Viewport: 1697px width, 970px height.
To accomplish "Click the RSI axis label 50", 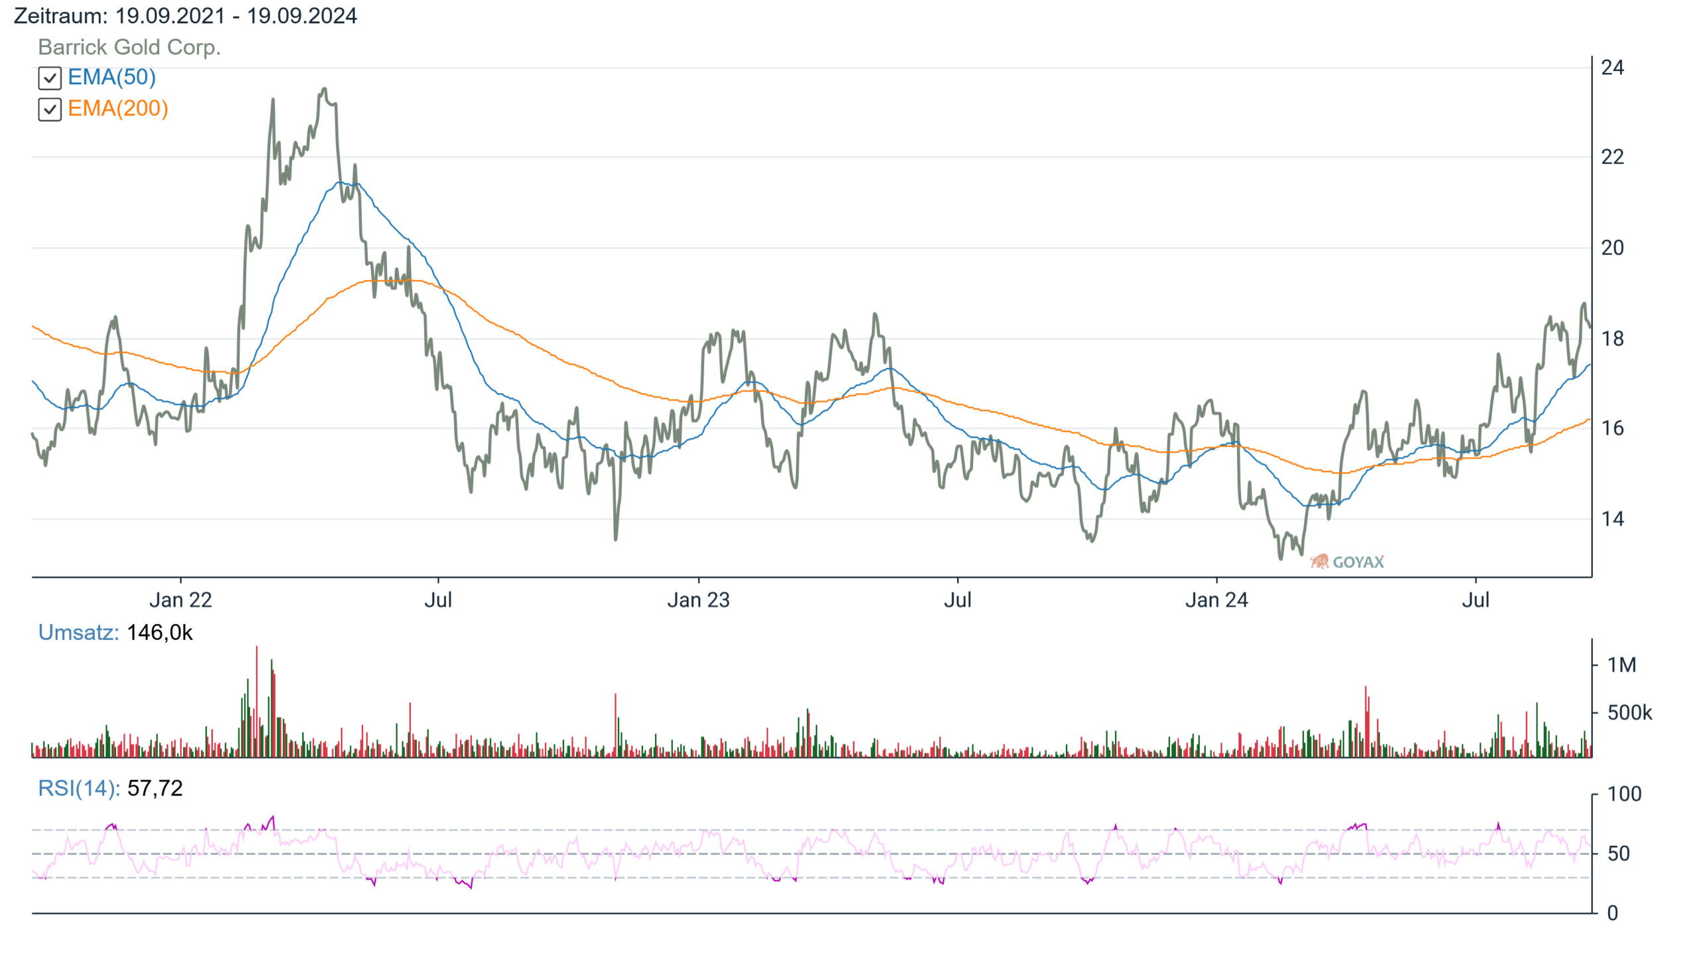I will pos(1618,854).
